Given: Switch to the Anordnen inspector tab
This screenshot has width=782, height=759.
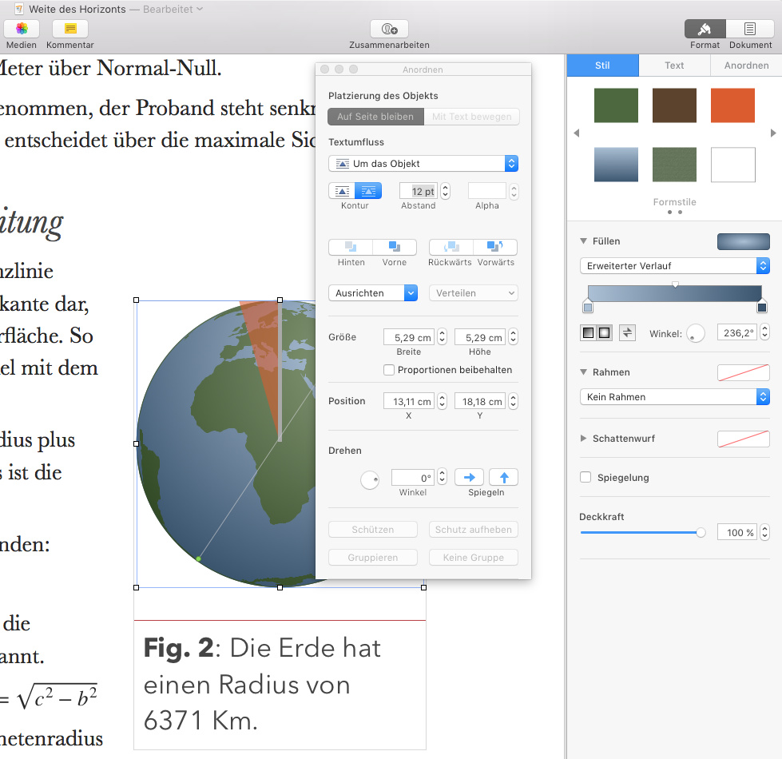Looking at the screenshot, I should coord(746,66).
